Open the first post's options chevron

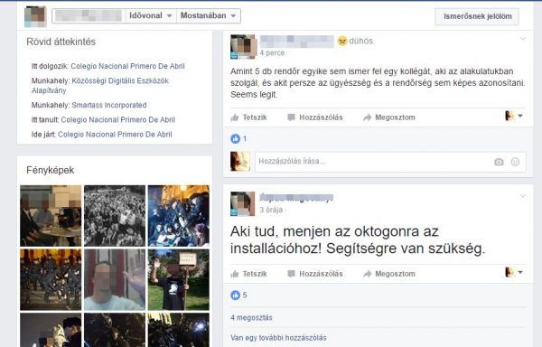(523, 39)
